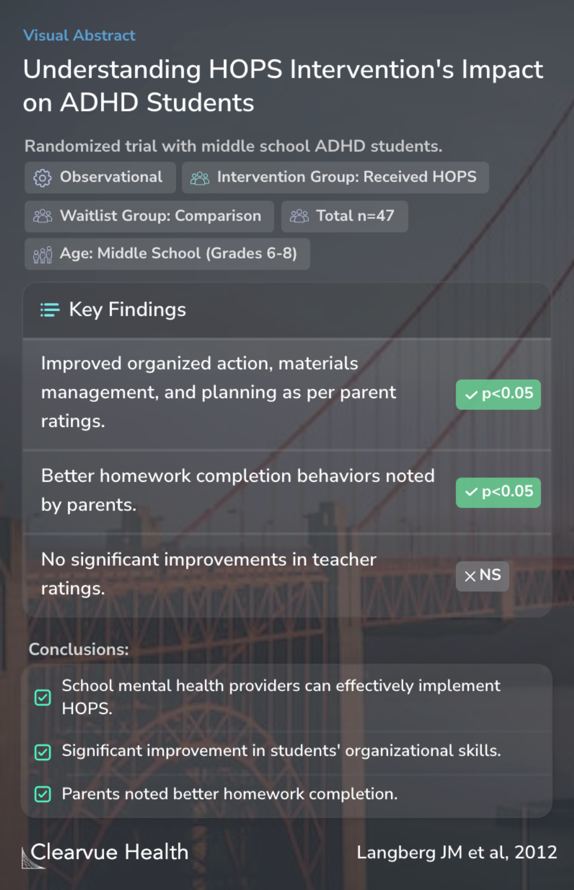This screenshot has width=574, height=890.
Task: Click the family icon beside Age: Middle School
Action: [x=43, y=255]
